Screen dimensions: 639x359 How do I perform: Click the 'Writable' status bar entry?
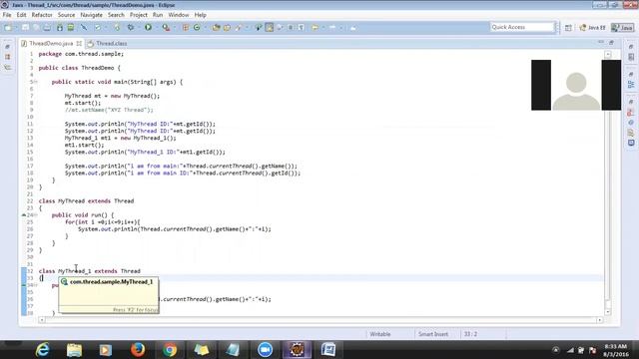click(x=380, y=334)
